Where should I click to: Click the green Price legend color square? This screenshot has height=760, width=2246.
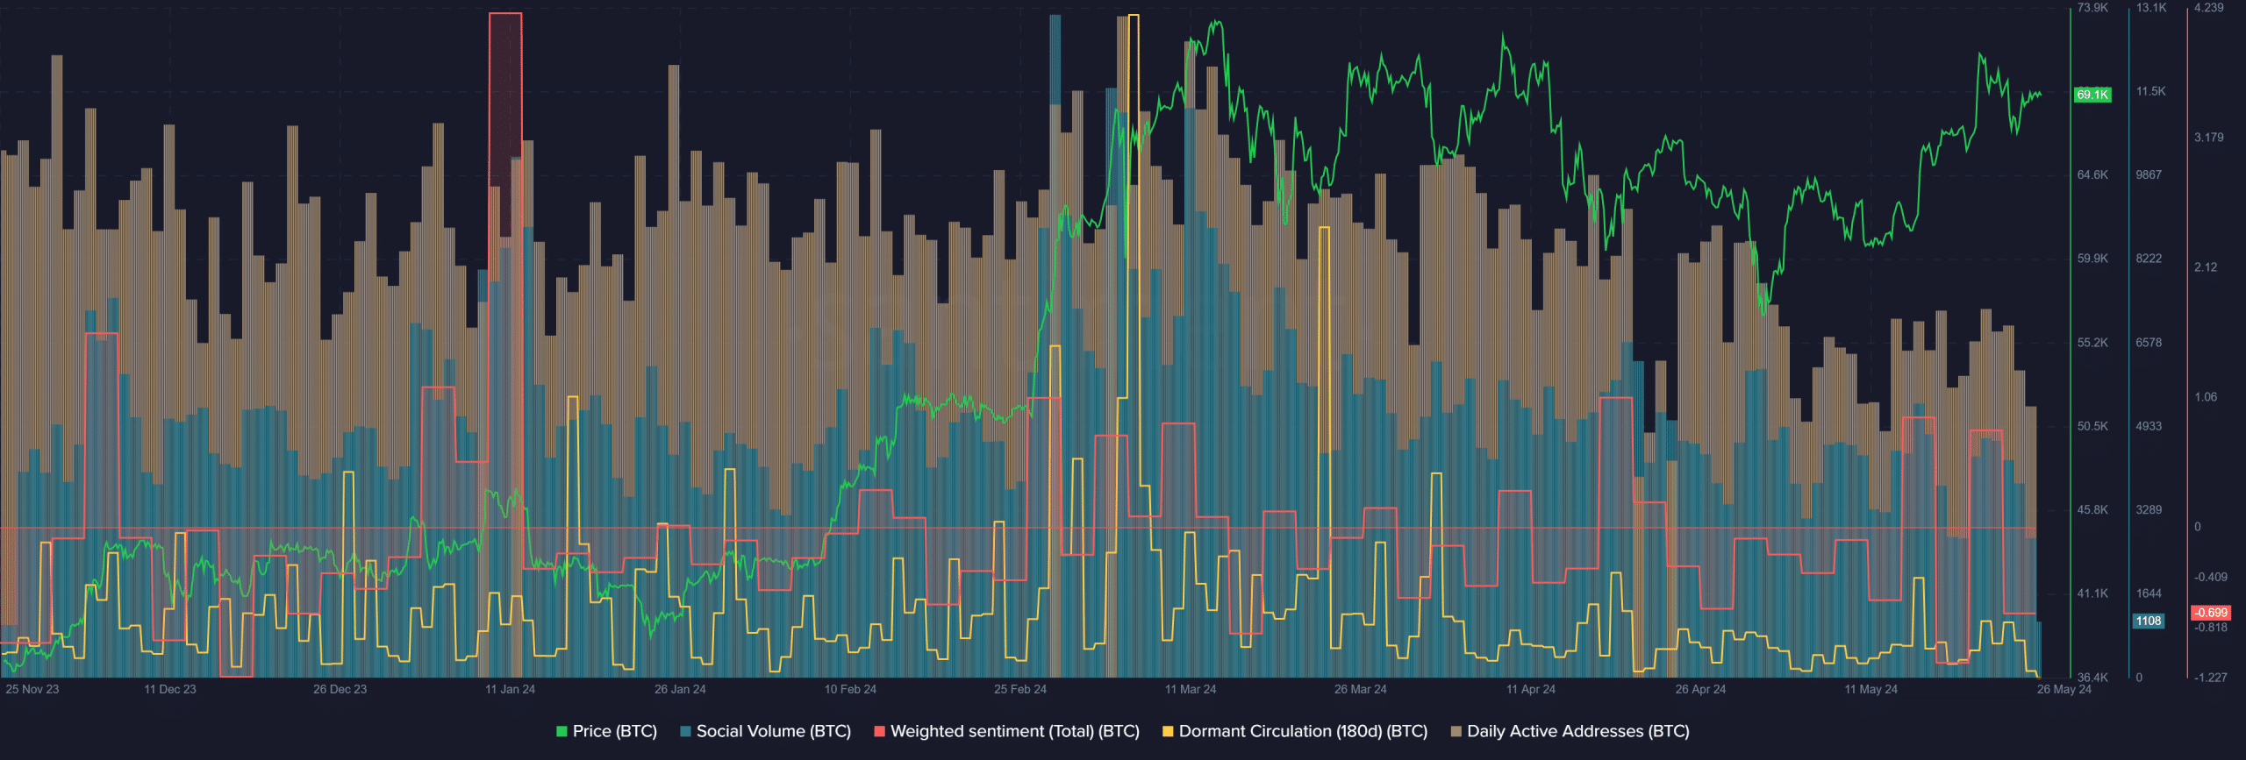click(561, 731)
